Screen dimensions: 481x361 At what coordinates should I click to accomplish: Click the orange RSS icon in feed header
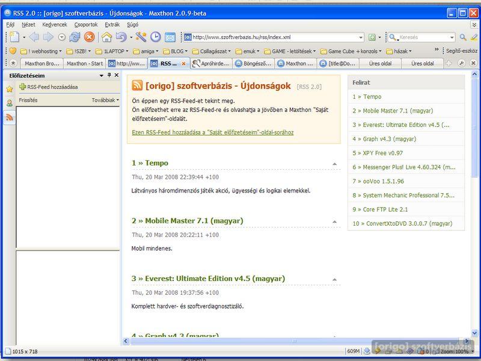point(137,85)
